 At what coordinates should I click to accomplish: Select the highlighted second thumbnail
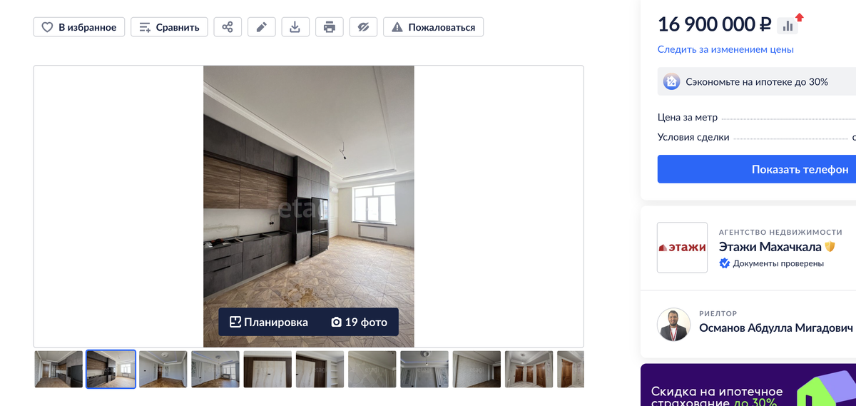point(111,369)
